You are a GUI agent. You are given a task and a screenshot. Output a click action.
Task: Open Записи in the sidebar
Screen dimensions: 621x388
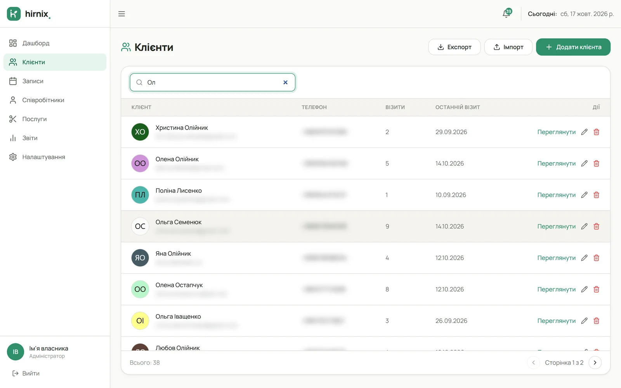click(x=55, y=81)
